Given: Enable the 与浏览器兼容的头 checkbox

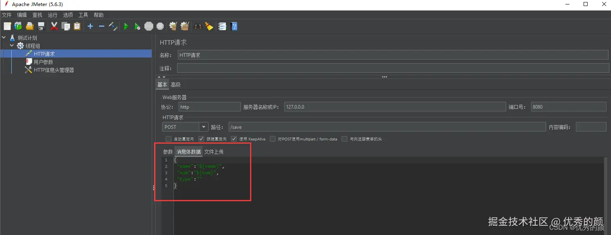Looking at the screenshot, I should pyautogui.click(x=344, y=139).
